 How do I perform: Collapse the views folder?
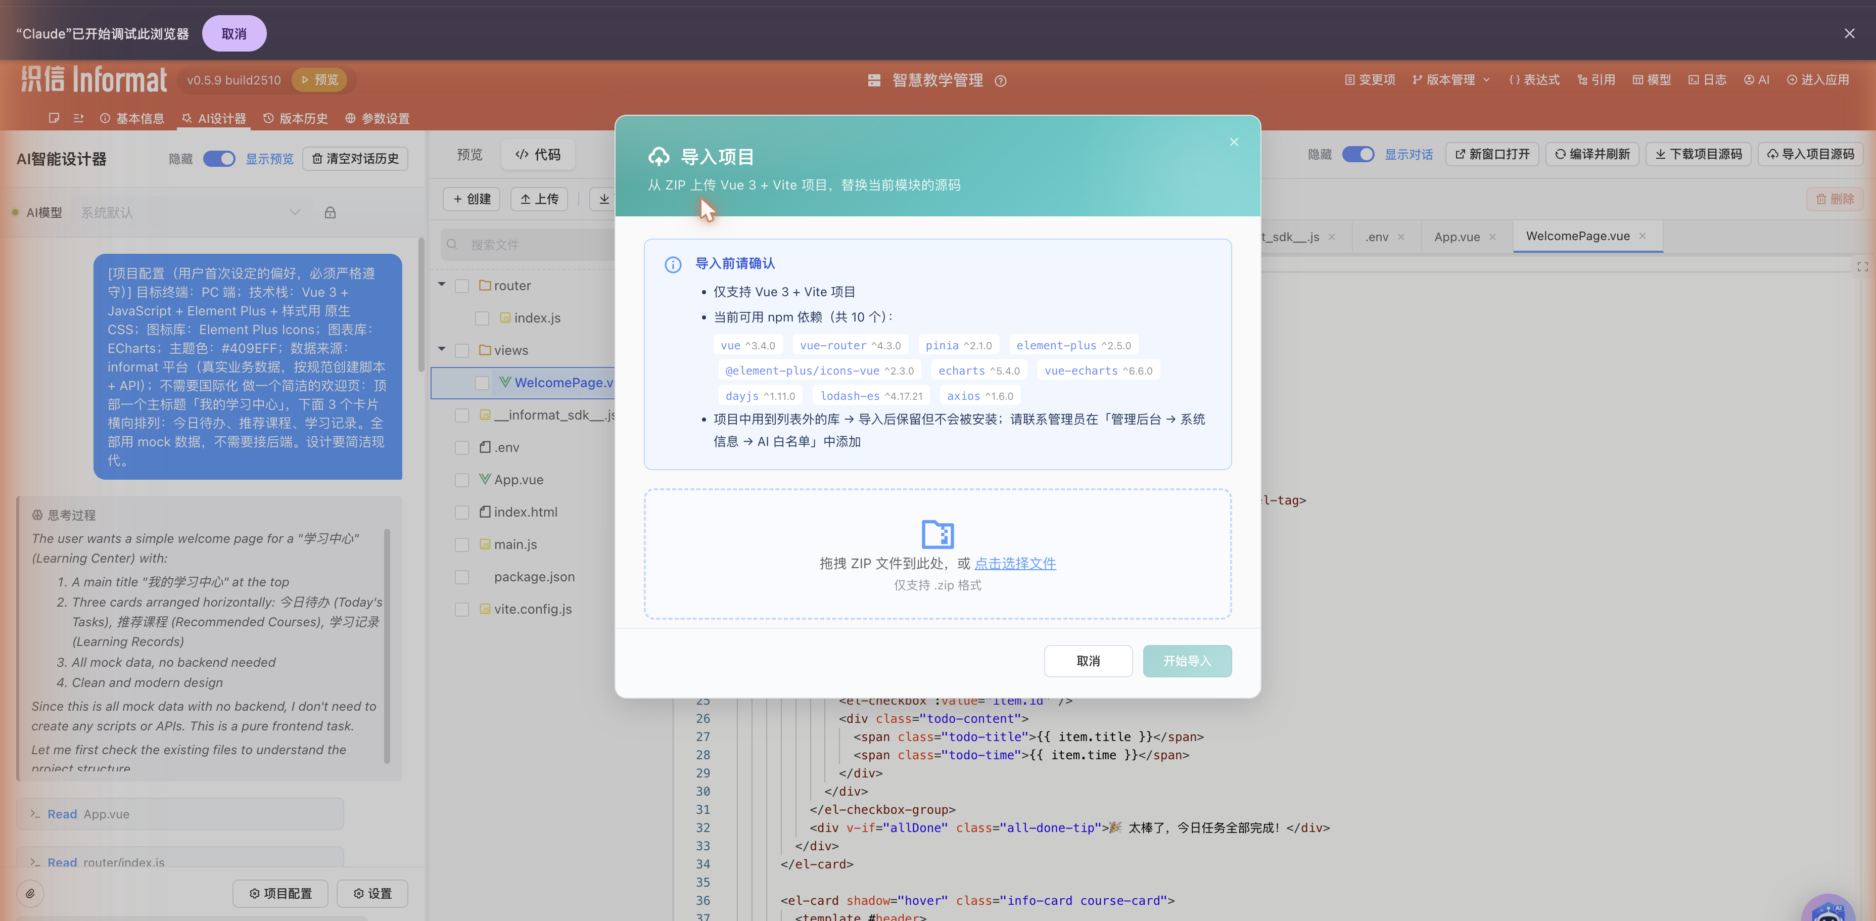(441, 350)
